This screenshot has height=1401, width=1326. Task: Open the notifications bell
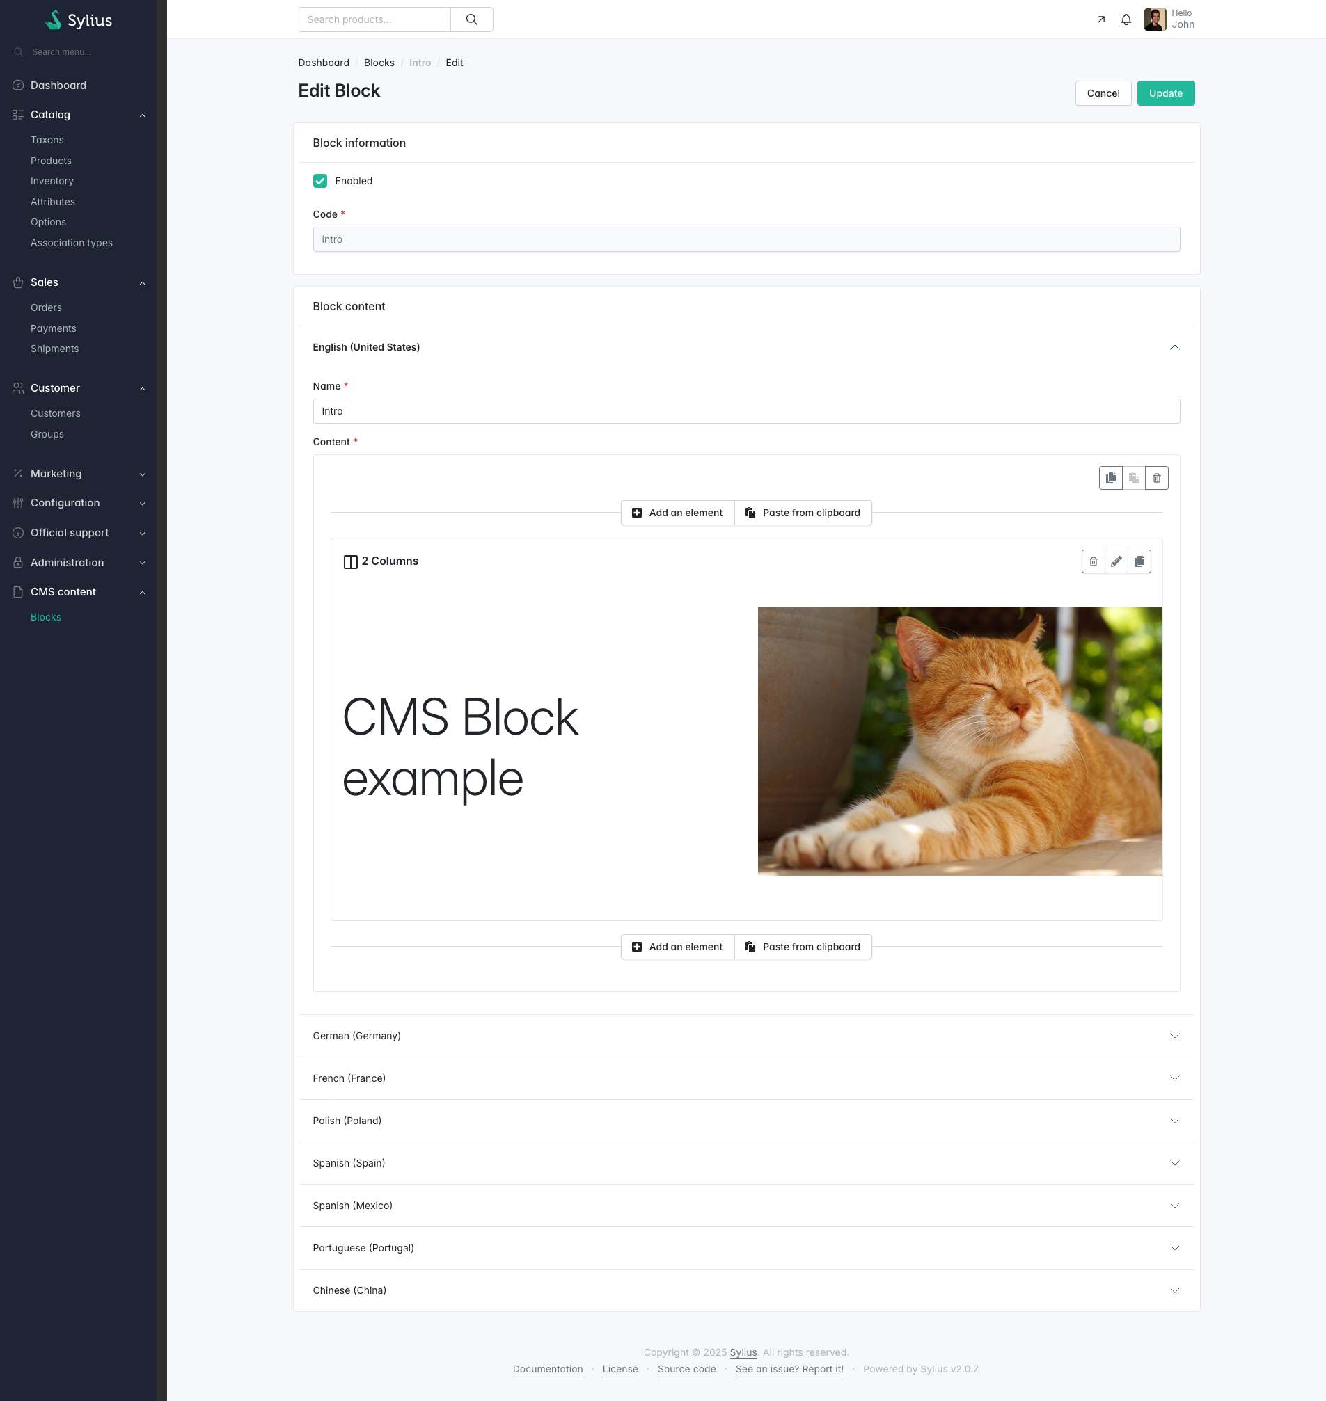(x=1126, y=19)
